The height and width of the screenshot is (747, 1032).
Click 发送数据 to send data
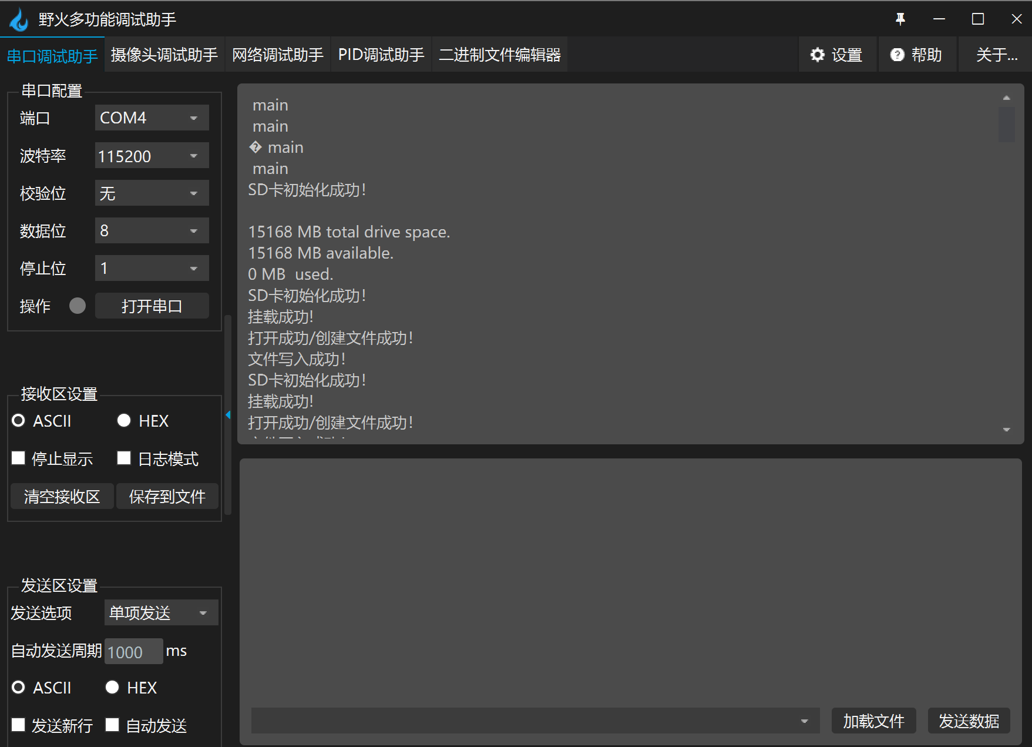(968, 721)
